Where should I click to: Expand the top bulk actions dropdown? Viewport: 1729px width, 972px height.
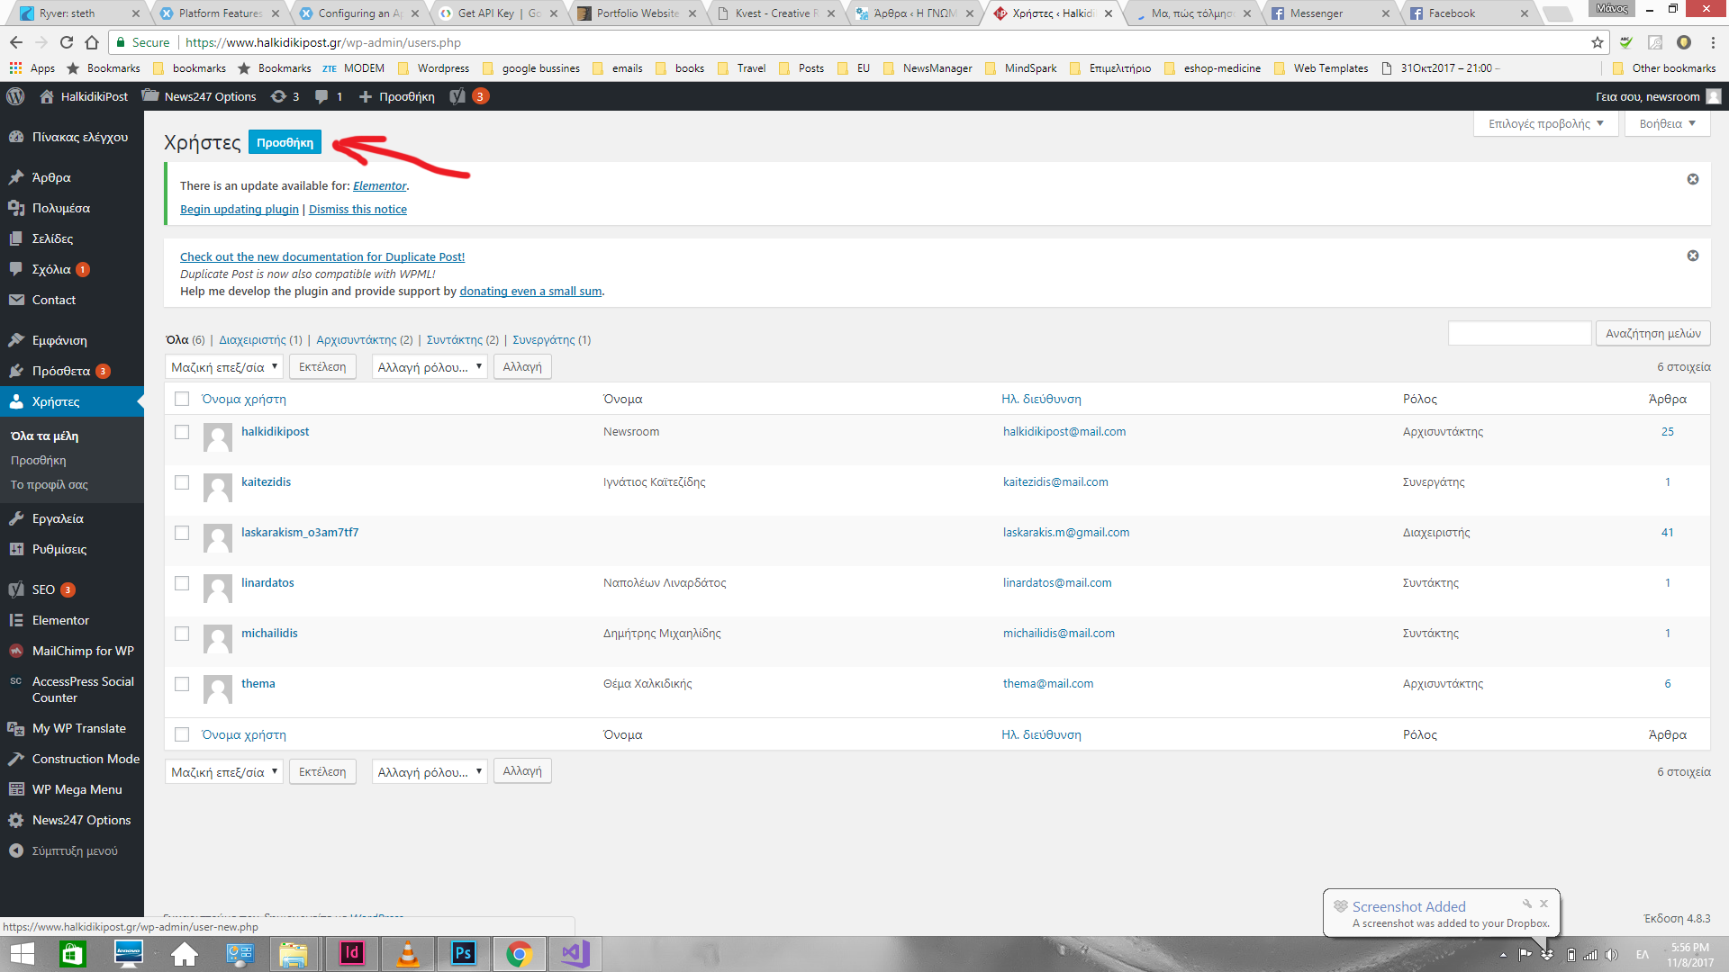point(223,367)
